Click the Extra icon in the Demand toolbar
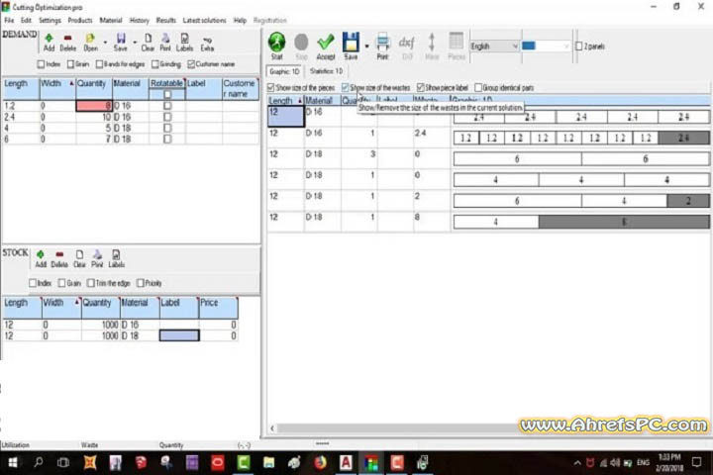The image size is (713, 475). pos(207,40)
